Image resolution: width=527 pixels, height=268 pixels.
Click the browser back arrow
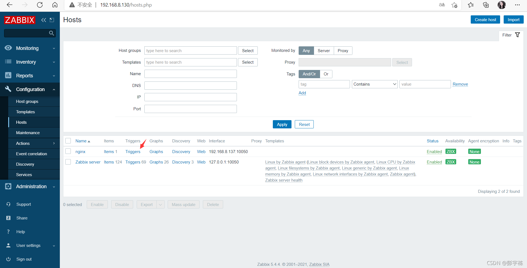(10, 5)
